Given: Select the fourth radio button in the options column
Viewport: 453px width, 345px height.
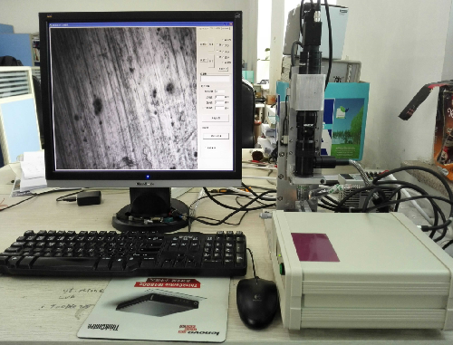Looking at the screenshot, I should click(217, 57).
